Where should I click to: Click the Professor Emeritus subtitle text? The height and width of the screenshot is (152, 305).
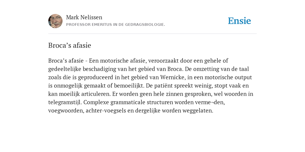click(116, 25)
